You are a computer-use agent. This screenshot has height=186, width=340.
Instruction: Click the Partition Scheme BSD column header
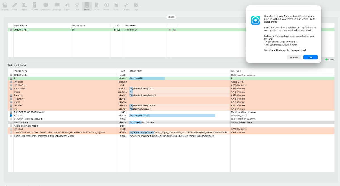click(x=123, y=71)
